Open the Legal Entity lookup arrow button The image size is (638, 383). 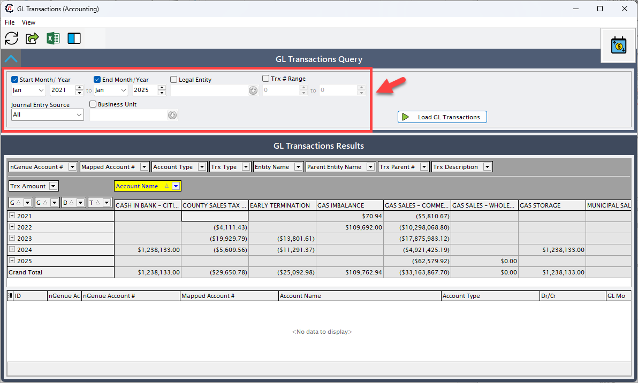tap(253, 90)
